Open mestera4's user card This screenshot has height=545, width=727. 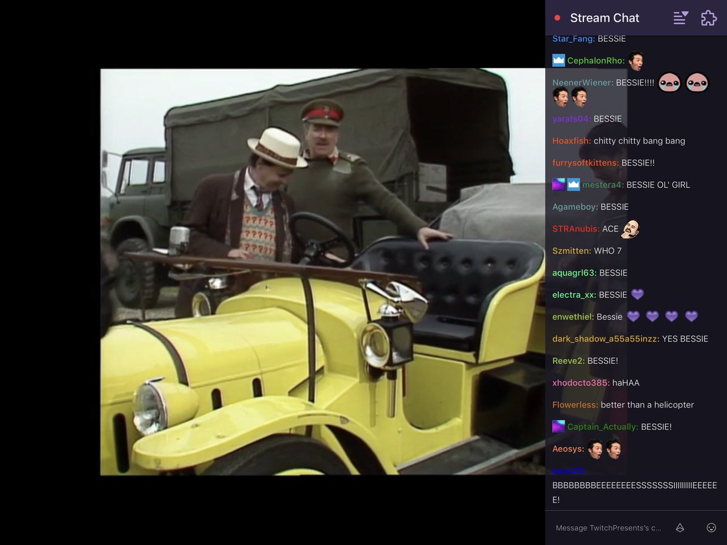point(603,185)
